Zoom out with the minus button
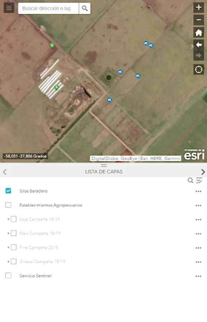The height and width of the screenshot is (322, 207). point(198,20)
